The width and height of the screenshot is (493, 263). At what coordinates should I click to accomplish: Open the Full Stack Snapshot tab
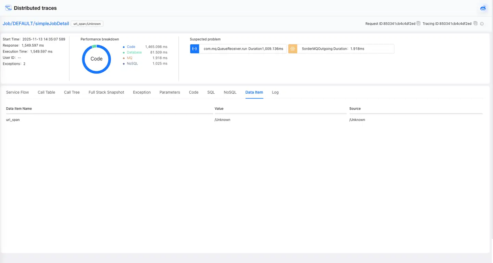point(106,92)
